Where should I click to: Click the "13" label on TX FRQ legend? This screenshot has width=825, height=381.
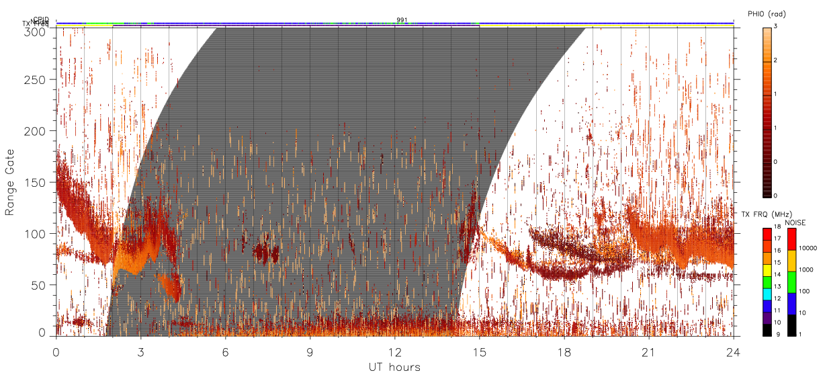777,286
